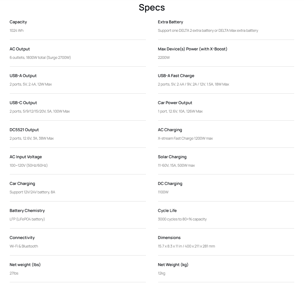Select the USB-C Output label
The width and height of the screenshot is (304, 285).
(23, 103)
